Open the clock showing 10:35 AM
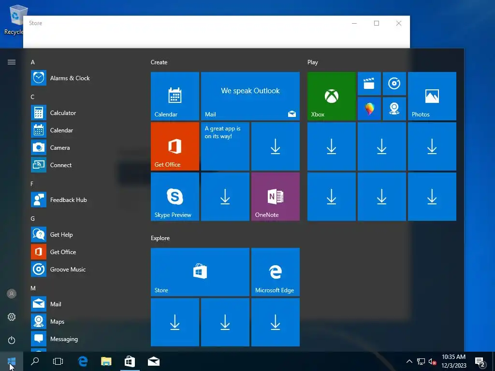The width and height of the screenshot is (495, 371). point(453,361)
